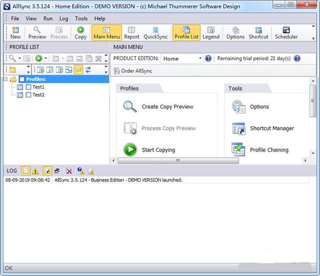Screen dimensions: 320x276
Task: Open the Scheduler from the toolbar
Action: pos(286,33)
